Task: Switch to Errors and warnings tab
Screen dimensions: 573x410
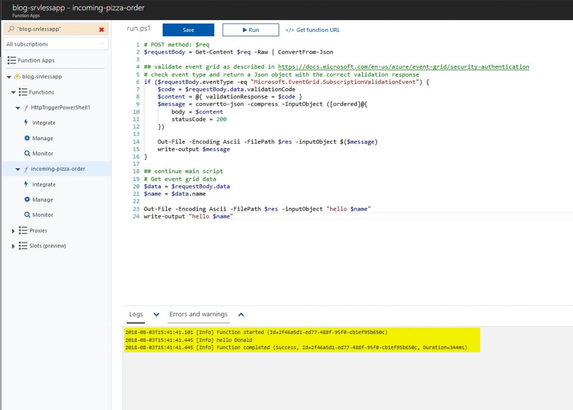Action: coord(199,314)
